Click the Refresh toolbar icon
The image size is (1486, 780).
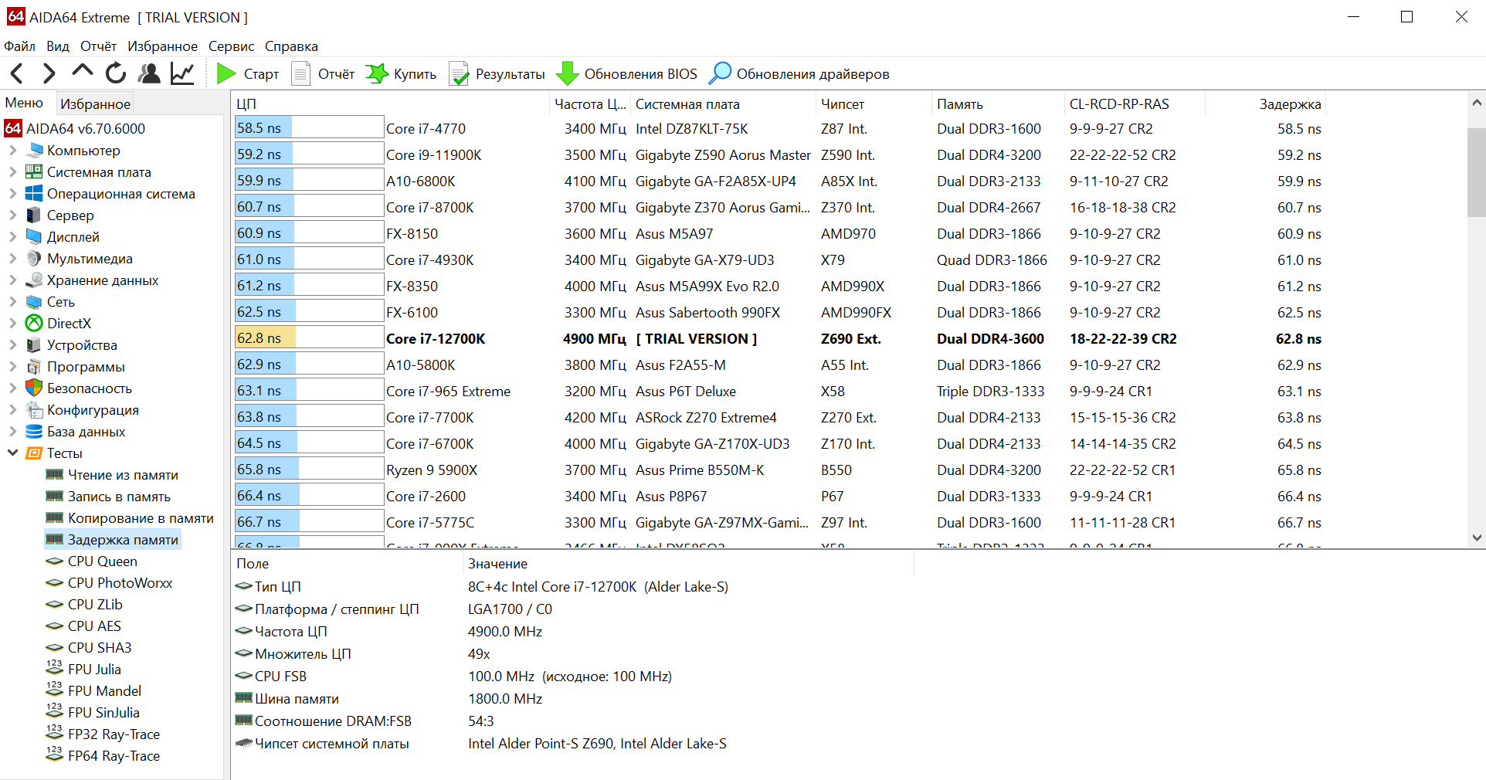(x=116, y=73)
